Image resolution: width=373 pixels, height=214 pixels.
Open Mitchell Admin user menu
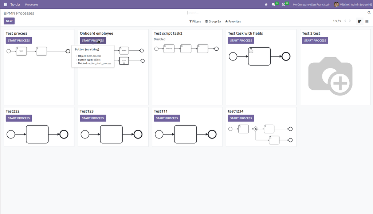pos(353,4)
